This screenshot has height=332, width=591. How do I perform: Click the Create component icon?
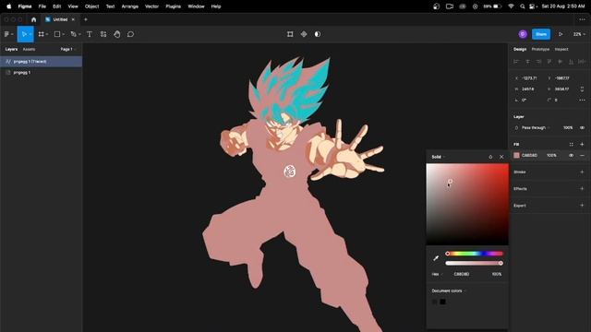(x=304, y=34)
